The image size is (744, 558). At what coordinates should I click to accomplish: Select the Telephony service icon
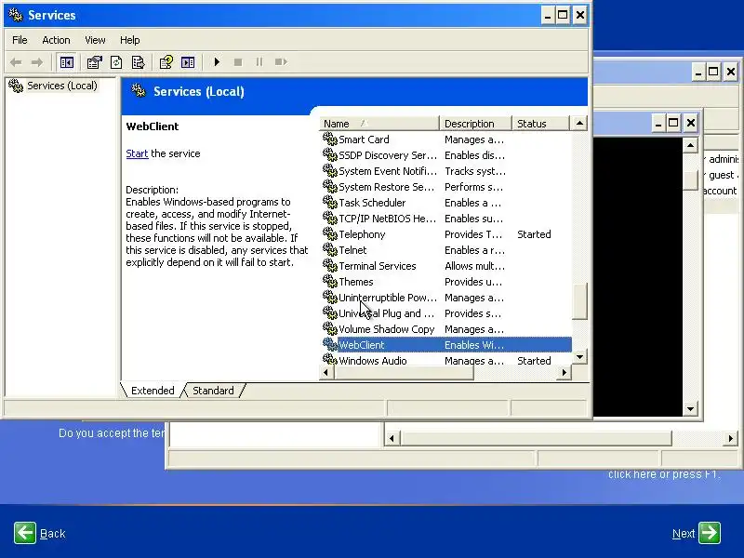pyautogui.click(x=330, y=234)
